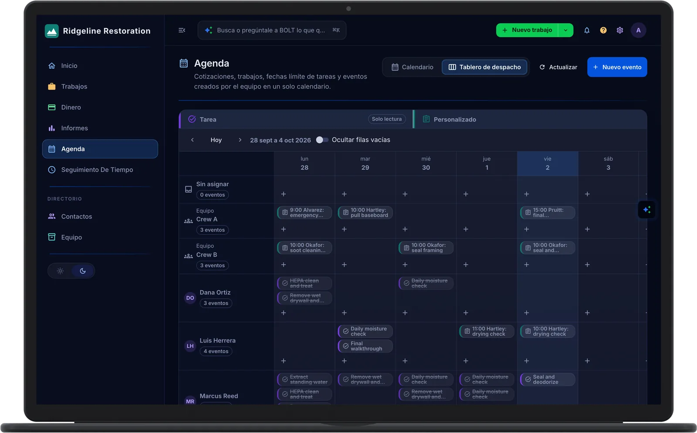
Task: Click the Ridgeline Restoration mountain logo
Action: point(52,31)
